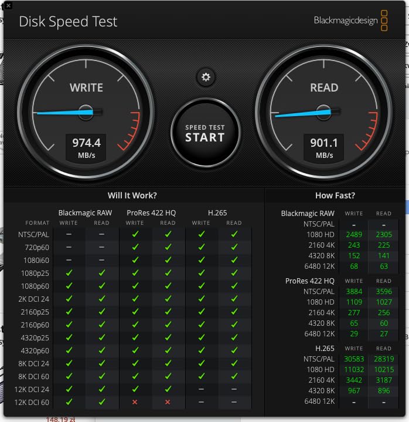Click the WRITE gauge needle hub
This screenshot has width=409, height=422.
[86, 112]
